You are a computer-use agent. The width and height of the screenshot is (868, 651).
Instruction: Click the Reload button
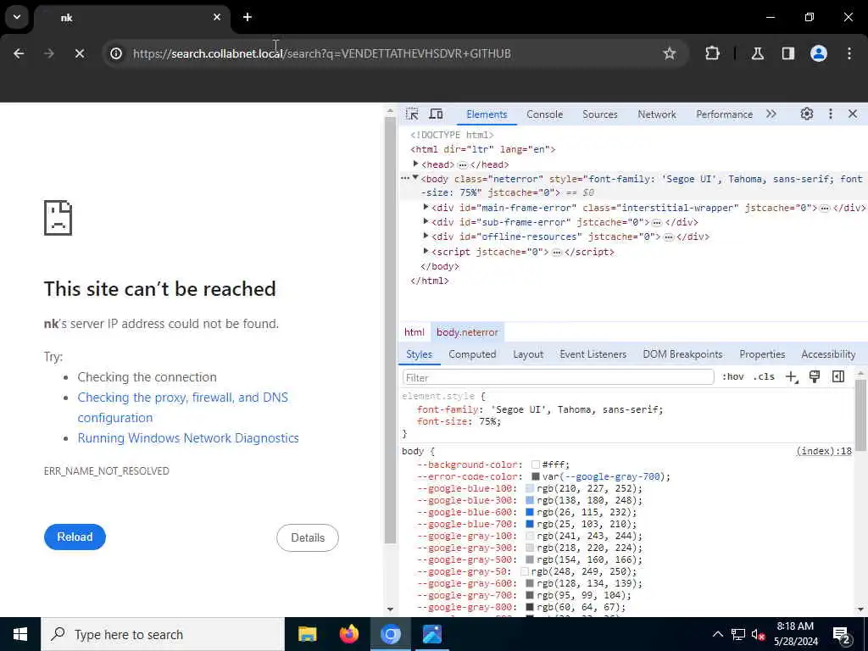pos(75,537)
